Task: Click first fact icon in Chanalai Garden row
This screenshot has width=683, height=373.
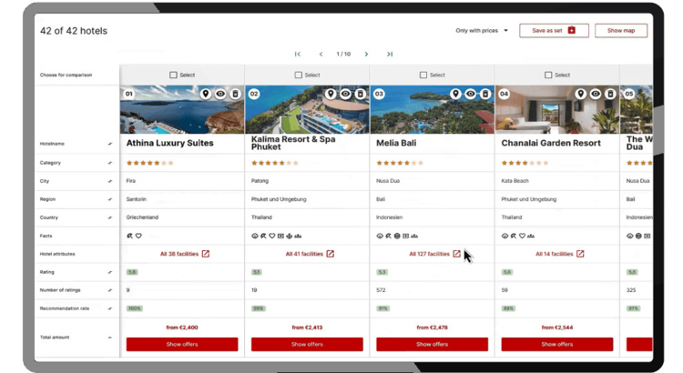Action: (x=505, y=236)
